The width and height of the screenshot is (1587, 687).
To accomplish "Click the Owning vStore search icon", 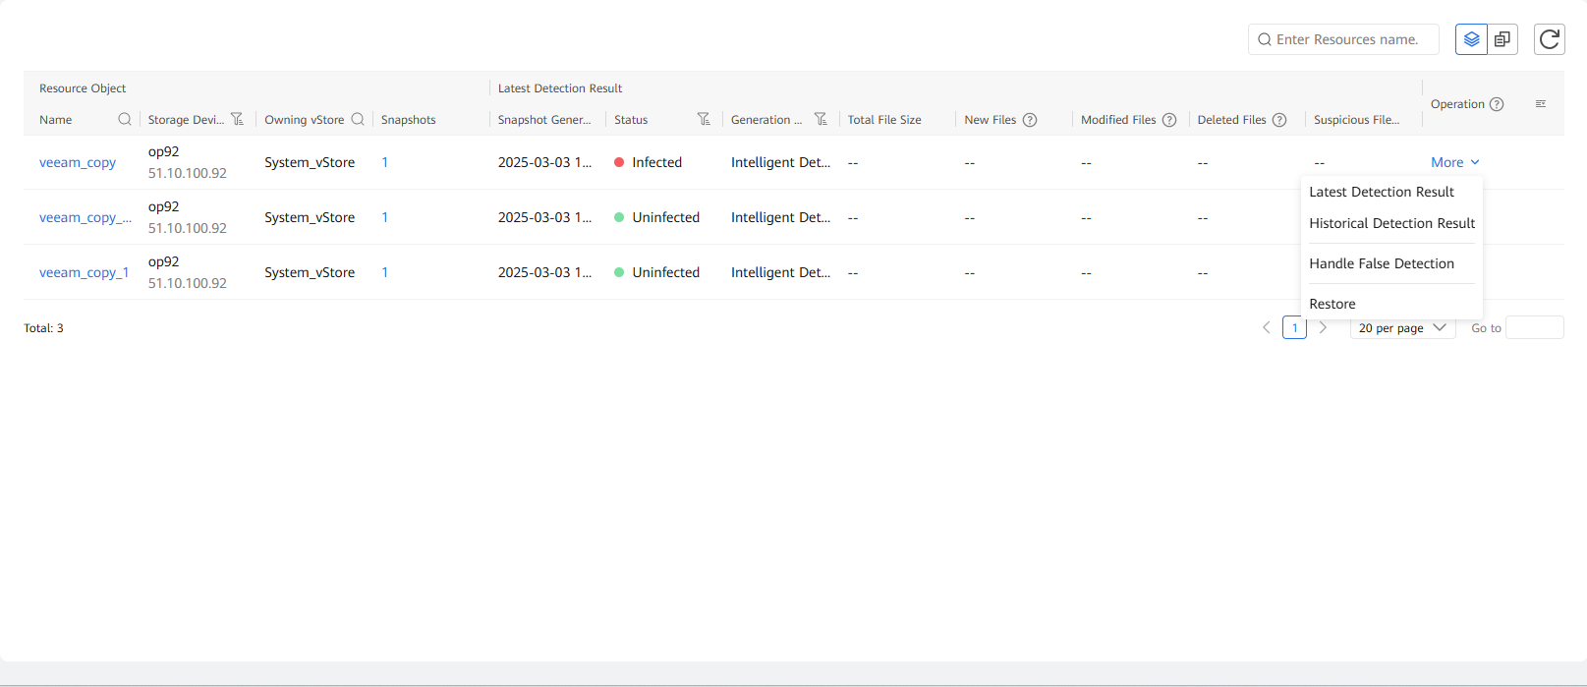I will pyautogui.click(x=358, y=120).
